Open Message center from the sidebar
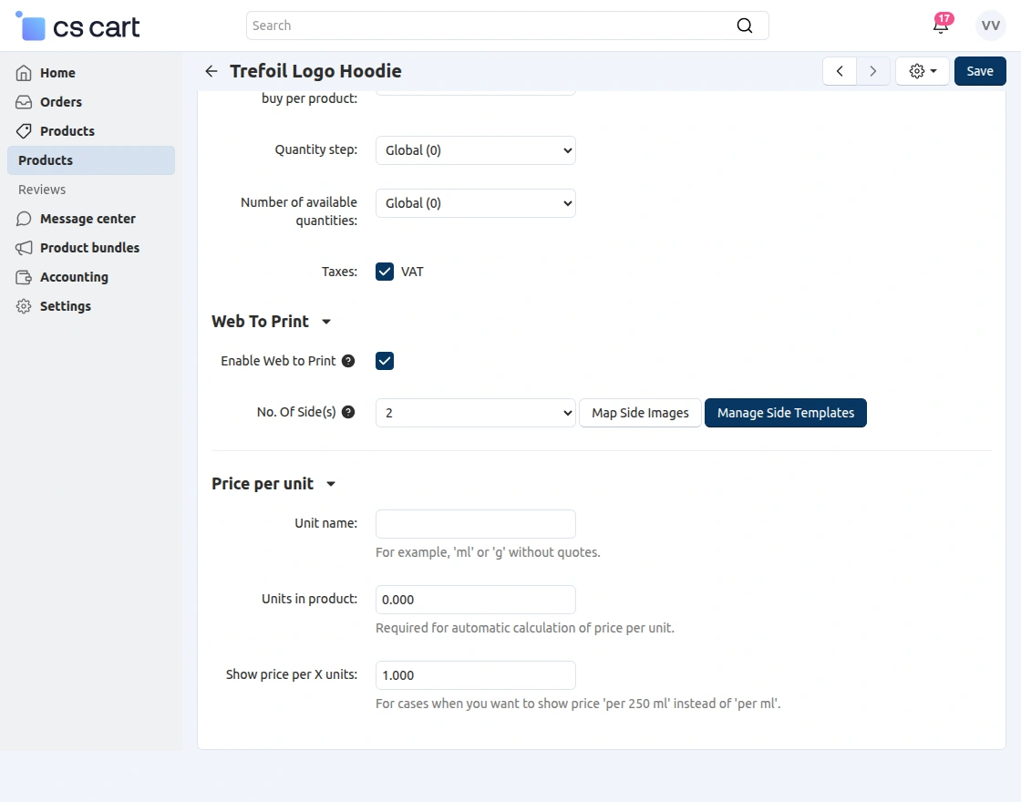 pos(87,219)
